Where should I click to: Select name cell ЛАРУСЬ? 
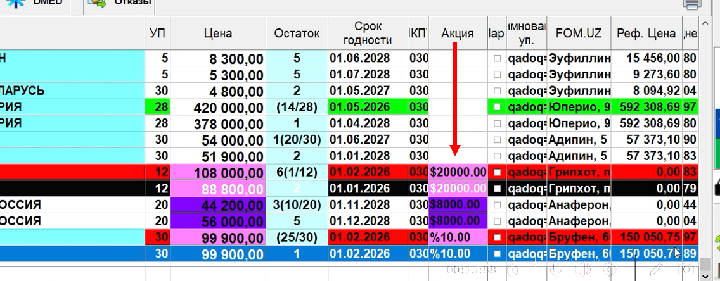[x=72, y=91]
